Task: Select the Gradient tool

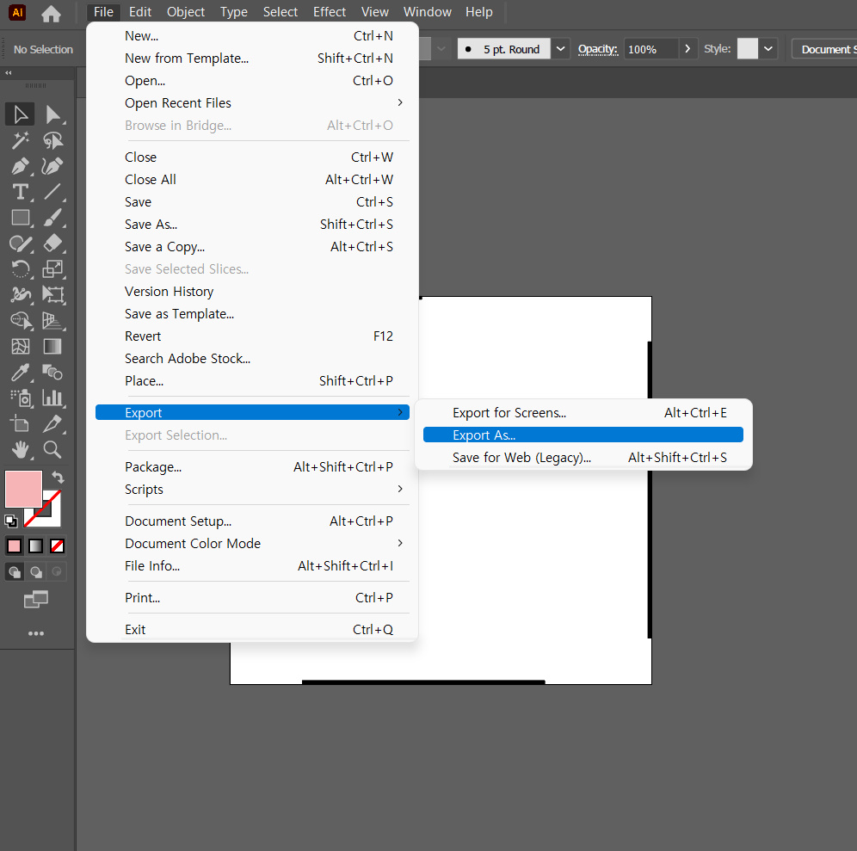Action: tap(52, 346)
